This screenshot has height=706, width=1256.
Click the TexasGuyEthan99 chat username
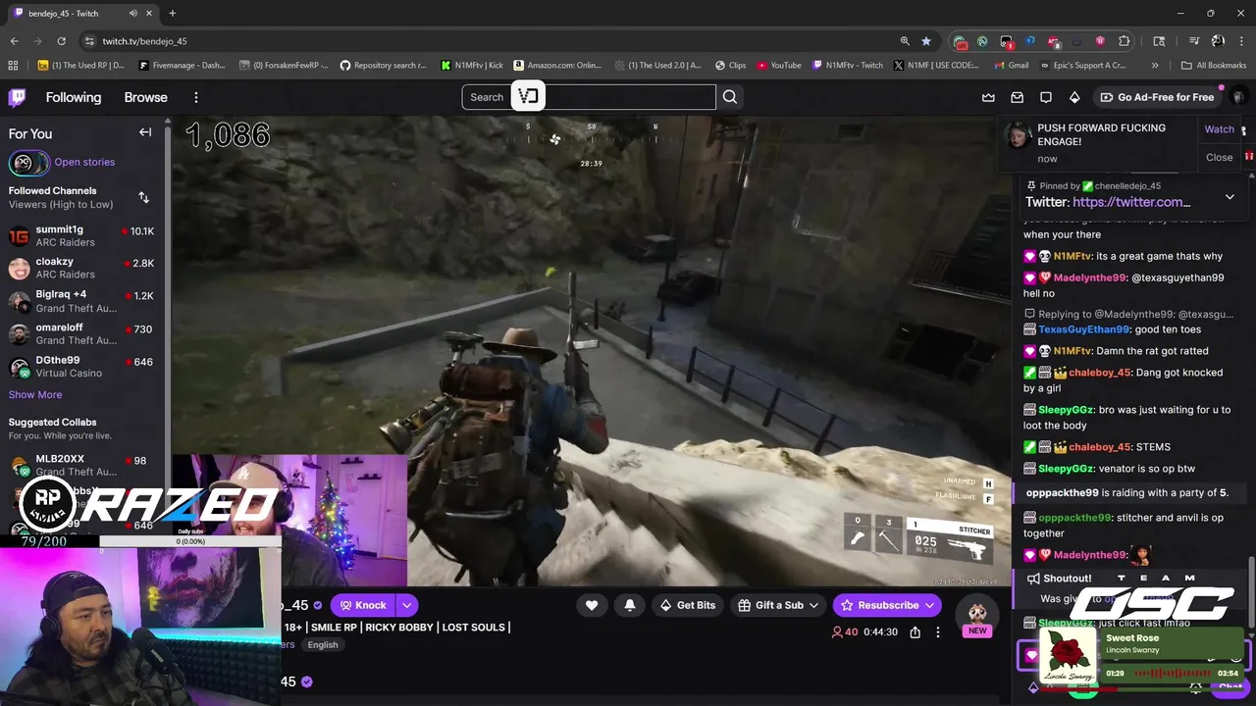pyautogui.click(x=1084, y=329)
